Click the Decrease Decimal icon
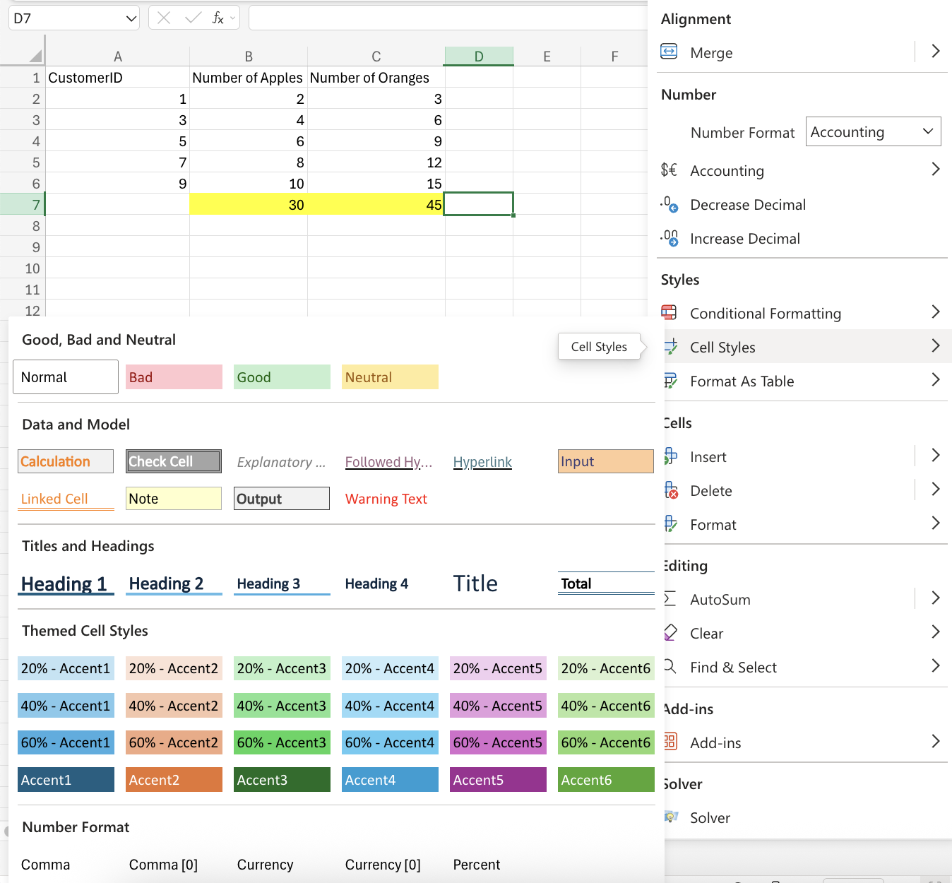Viewport: 952px width, 883px height. click(670, 204)
